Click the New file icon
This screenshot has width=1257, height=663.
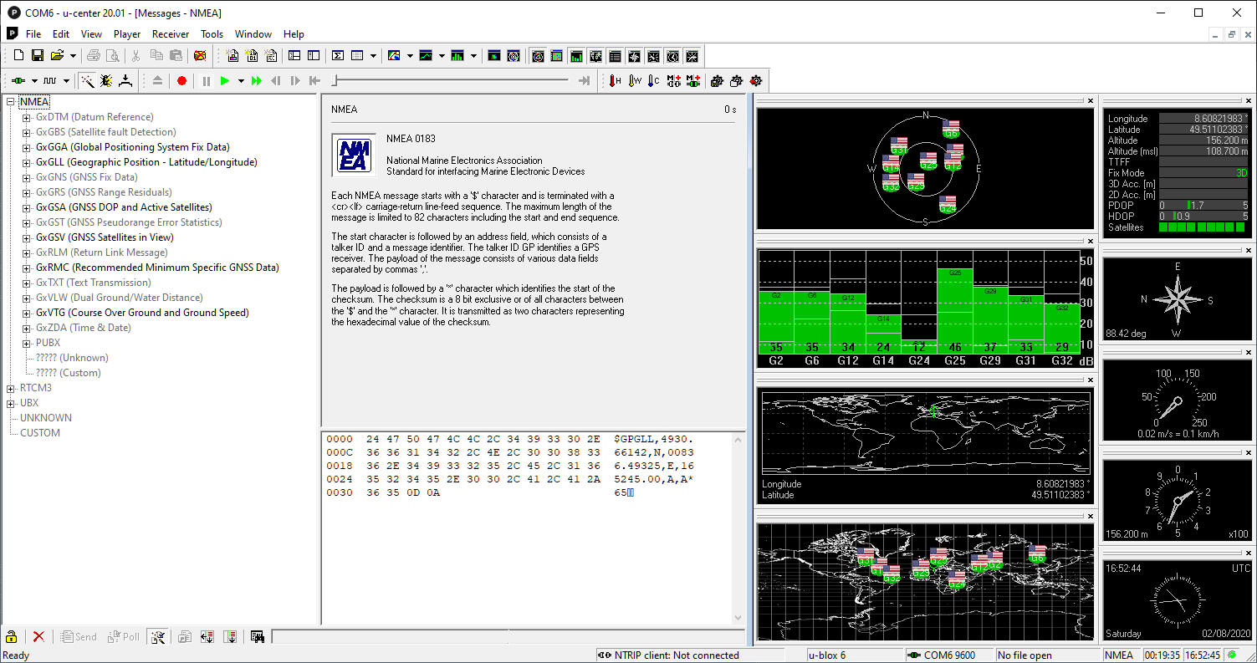(18, 56)
